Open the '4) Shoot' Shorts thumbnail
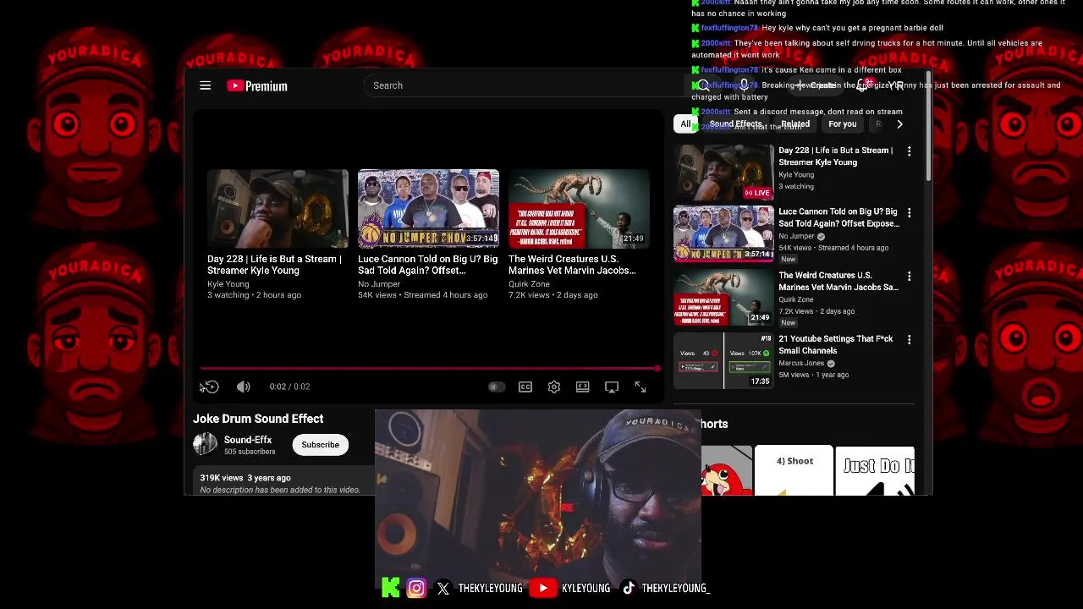 point(794,470)
